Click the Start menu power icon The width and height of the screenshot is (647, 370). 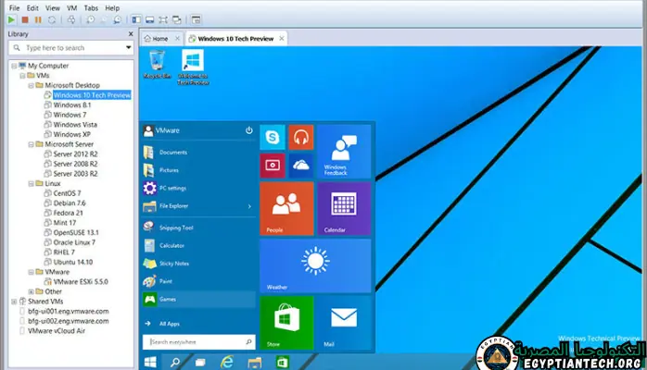click(248, 131)
